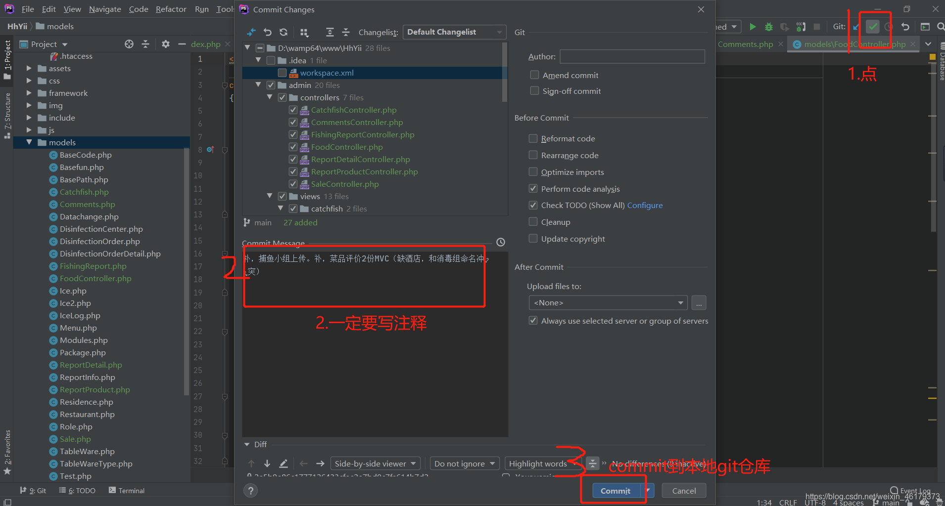Check the Reformat code option
The width and height of the screenshot is (945, 506).
[533, 138]
